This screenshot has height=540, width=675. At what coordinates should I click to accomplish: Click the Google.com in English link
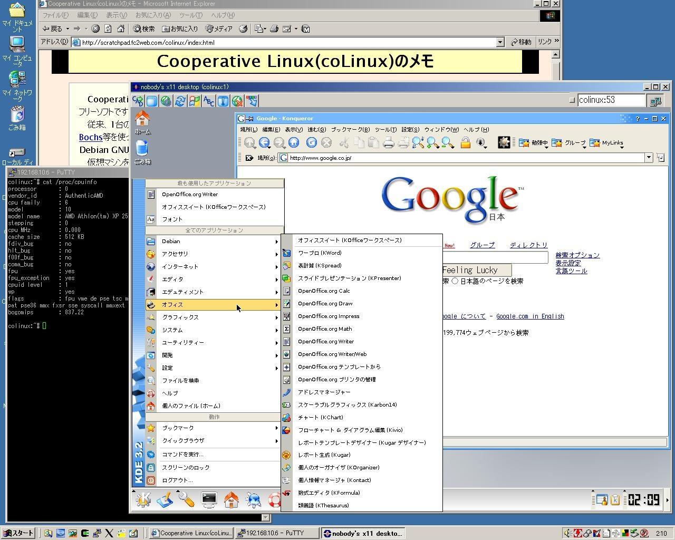tap(530, 316)
